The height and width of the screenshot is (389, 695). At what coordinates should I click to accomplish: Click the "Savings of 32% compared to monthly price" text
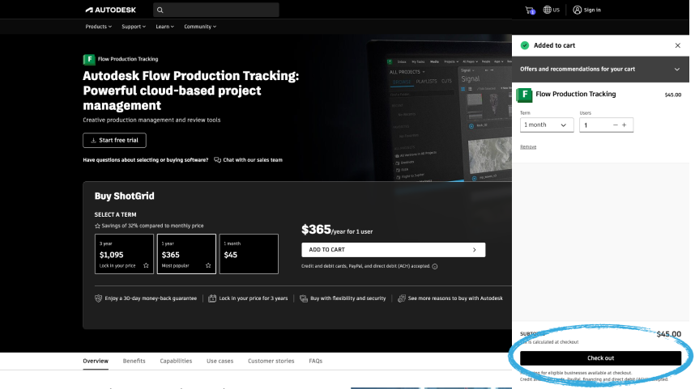[152, 226]
